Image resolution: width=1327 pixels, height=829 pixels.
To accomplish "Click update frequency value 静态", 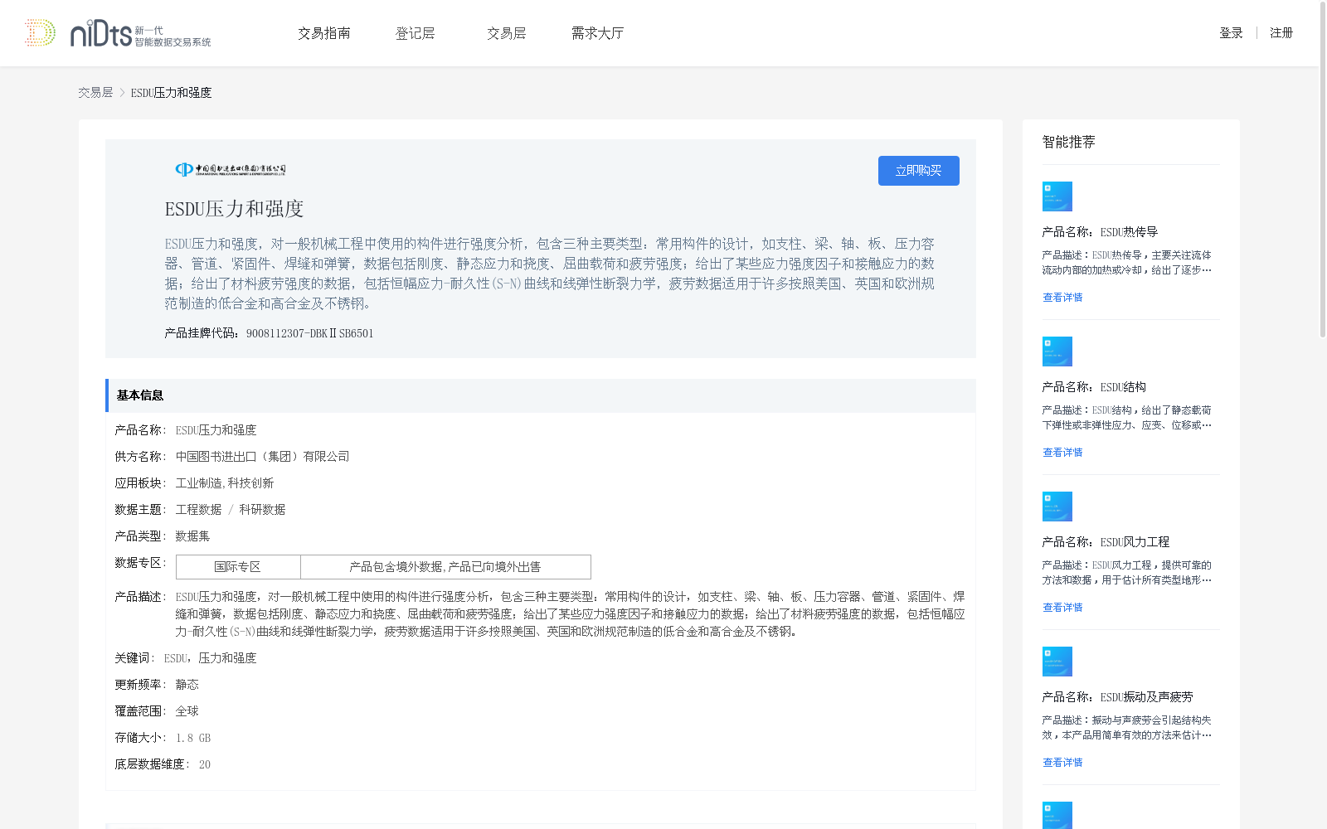I will click(x=187, y=685).
